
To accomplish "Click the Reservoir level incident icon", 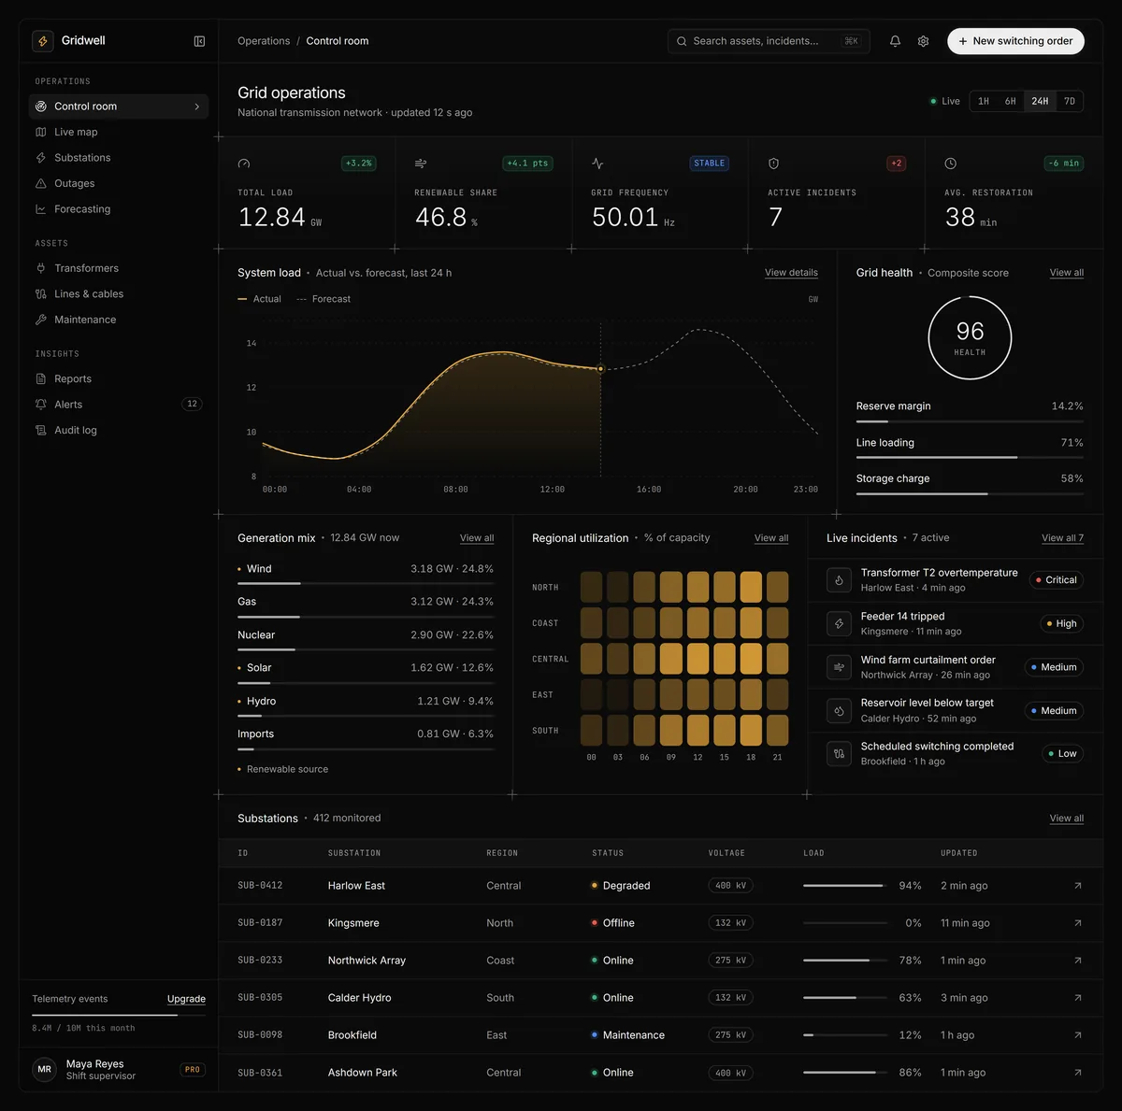I will [x=839, y=710].
